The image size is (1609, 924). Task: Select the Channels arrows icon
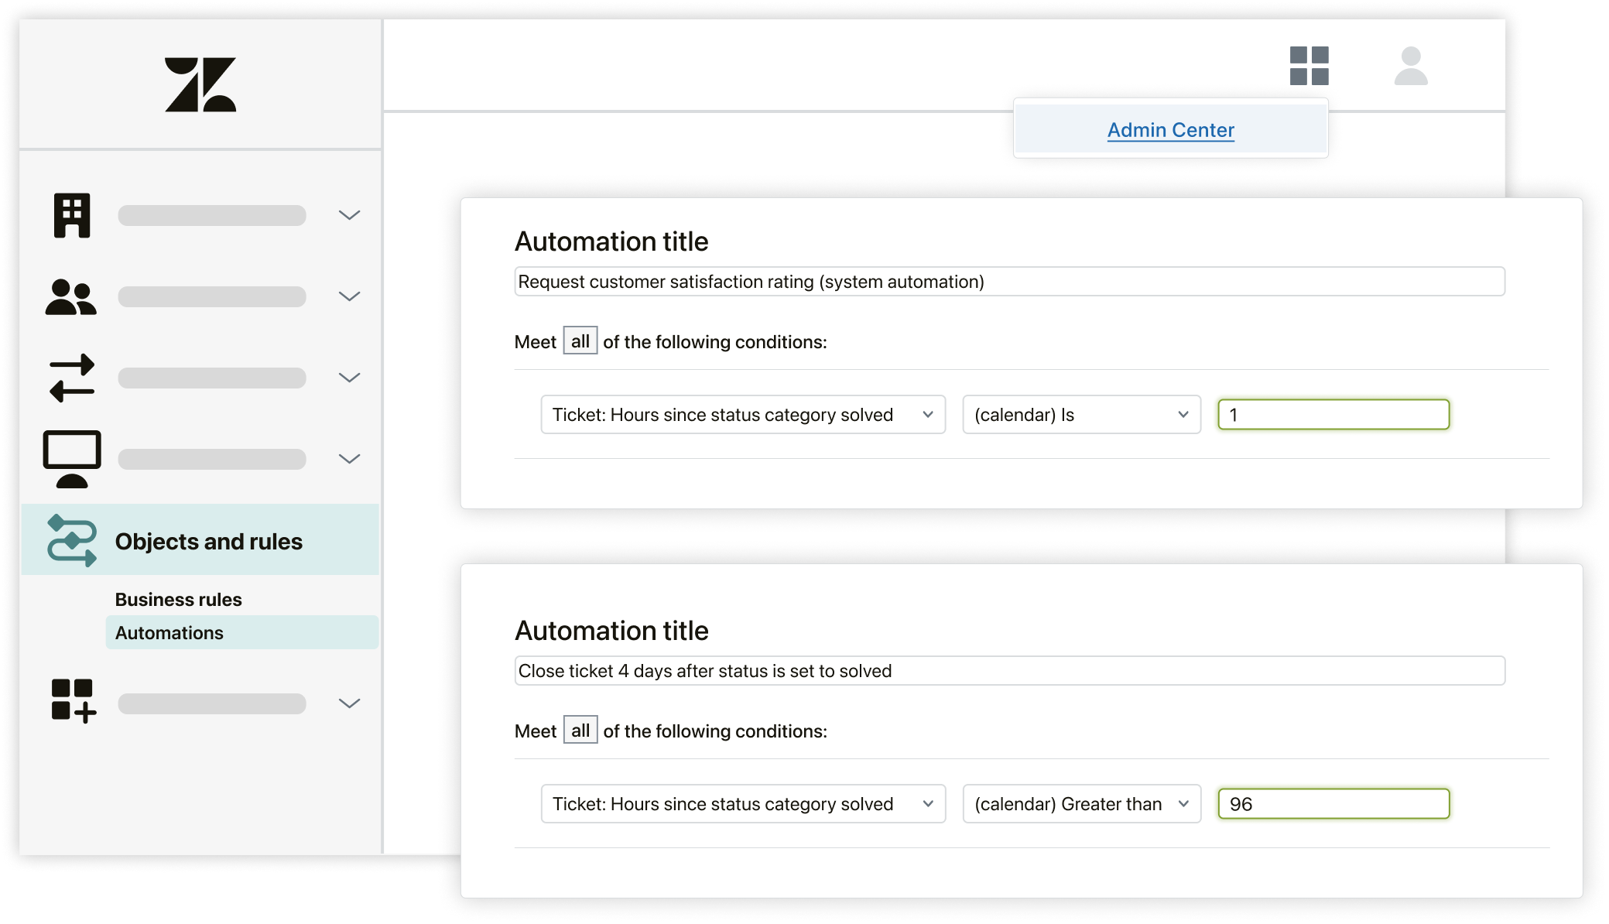[72, 378]
